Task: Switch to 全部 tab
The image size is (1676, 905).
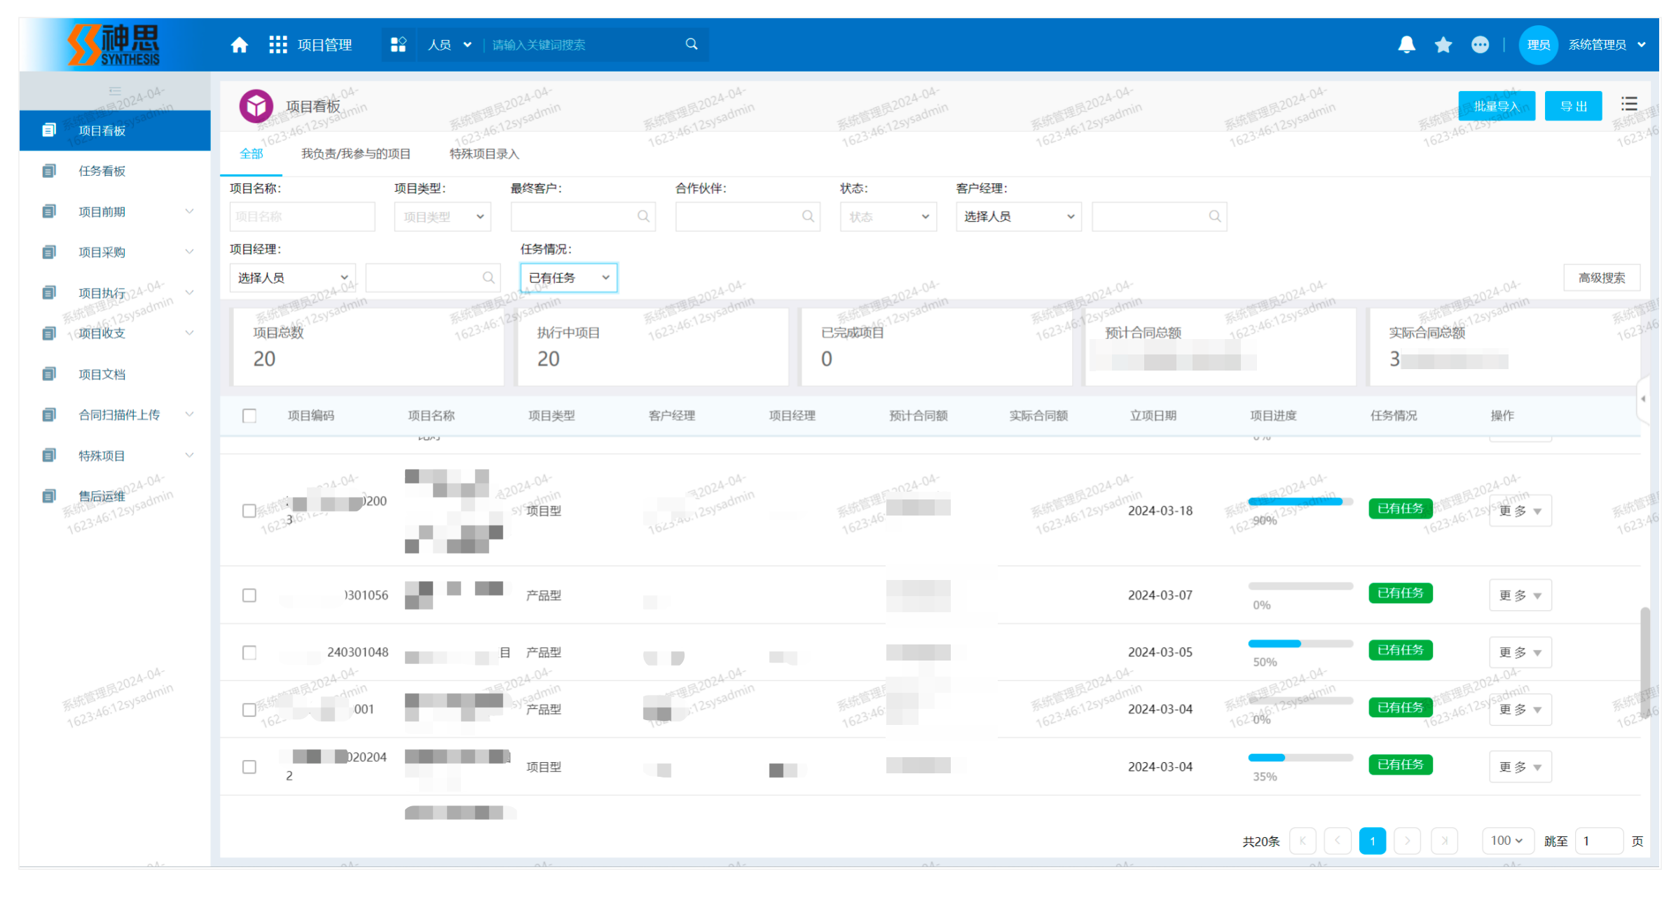Action: (252, 154)
